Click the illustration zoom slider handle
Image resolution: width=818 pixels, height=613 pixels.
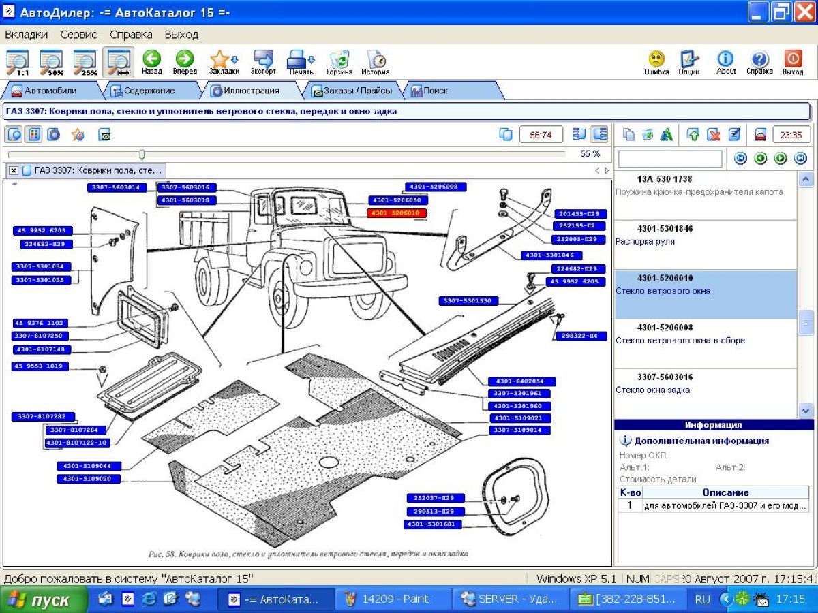click(142, 155)
